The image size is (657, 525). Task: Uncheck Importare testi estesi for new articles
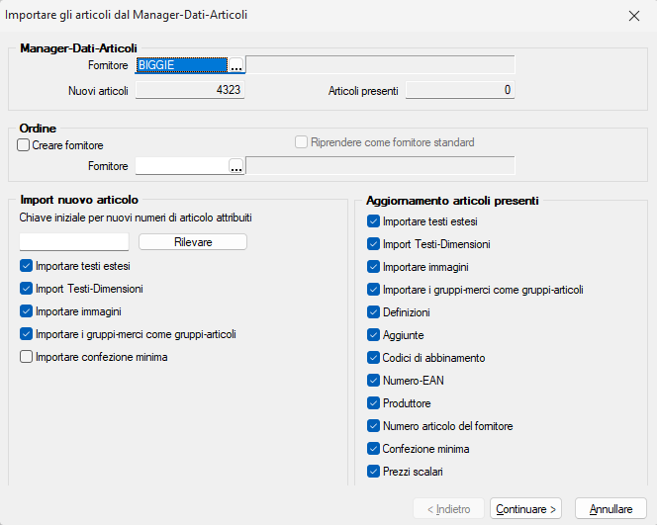coord(26,266)
